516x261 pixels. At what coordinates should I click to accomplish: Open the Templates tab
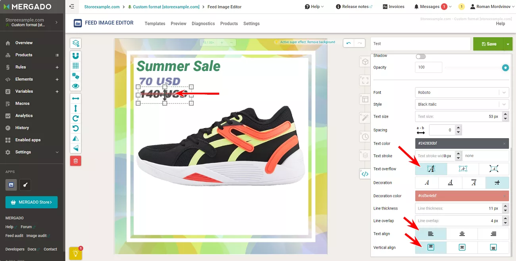coord(155,23)
